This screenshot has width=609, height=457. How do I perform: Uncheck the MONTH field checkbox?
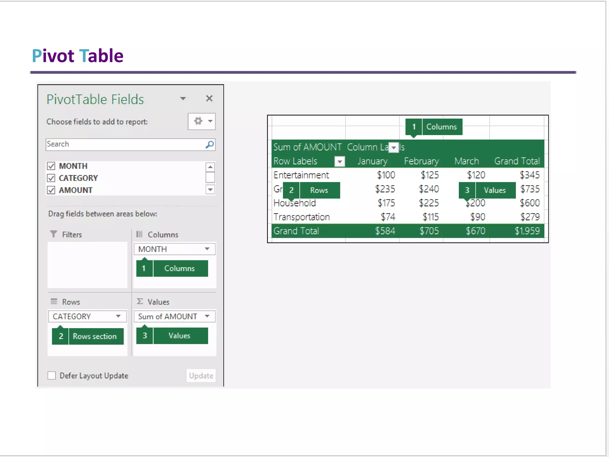click(51, 166)
